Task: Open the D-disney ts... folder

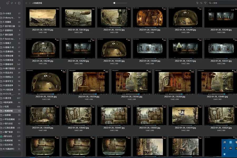Action: pyautogui.click(x=11, y=18)
